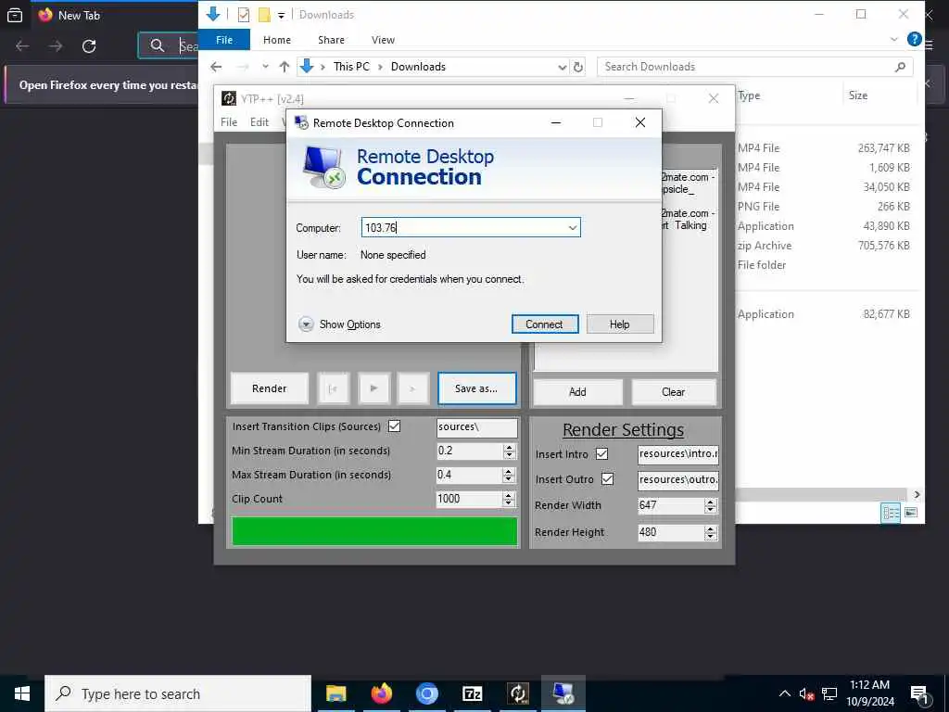Viewport: 949px width, 712px height.
Task: Open the VTP++ Edit menu
Action: coord(259,121)
